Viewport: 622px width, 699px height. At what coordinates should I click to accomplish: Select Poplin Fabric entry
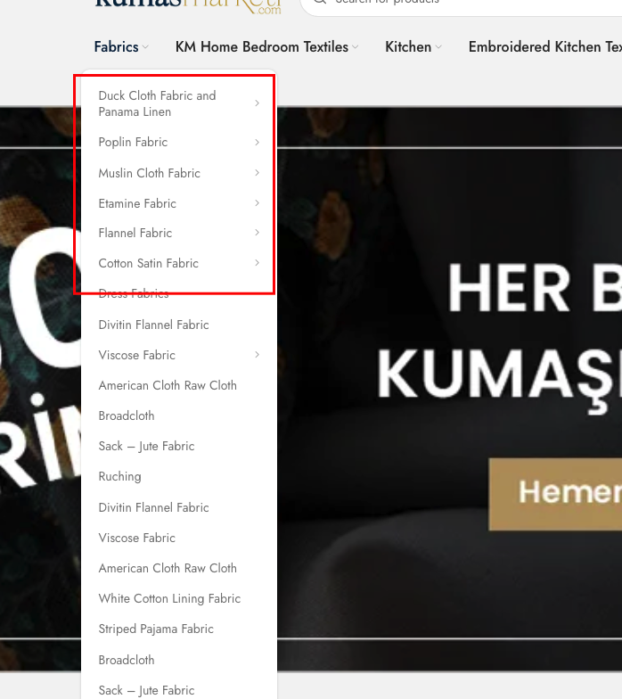coord(133,143)
